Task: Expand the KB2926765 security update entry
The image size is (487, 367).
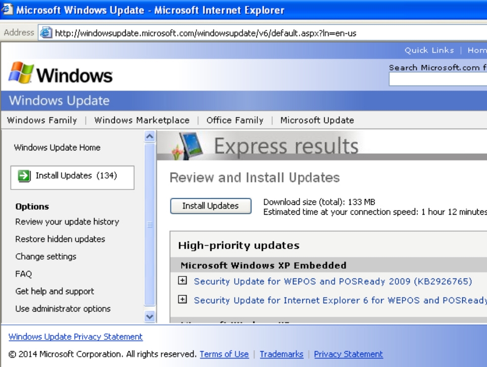Action: [x=183, y=281]
